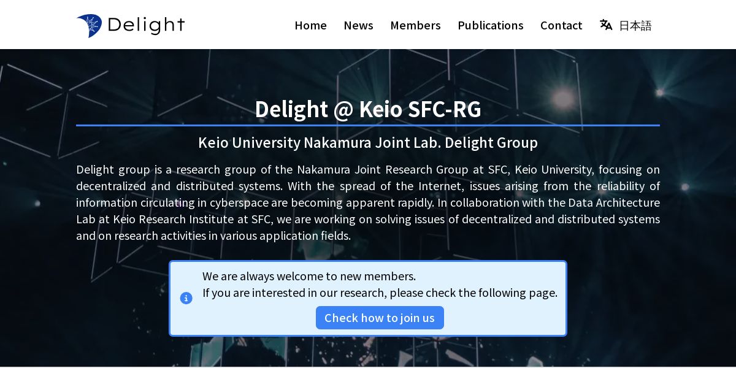
Task: Switch language to 日本語
Action: [635, 25]
